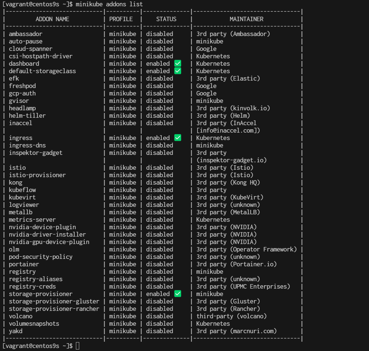The image size is (369, 351).
Task: Select the PROFILE column header
Action: 121,19
